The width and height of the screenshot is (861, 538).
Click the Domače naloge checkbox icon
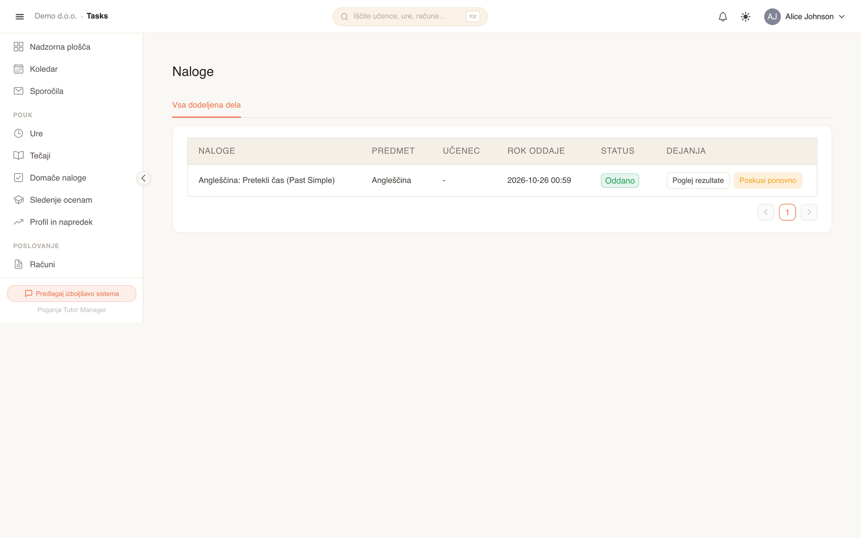19,178
